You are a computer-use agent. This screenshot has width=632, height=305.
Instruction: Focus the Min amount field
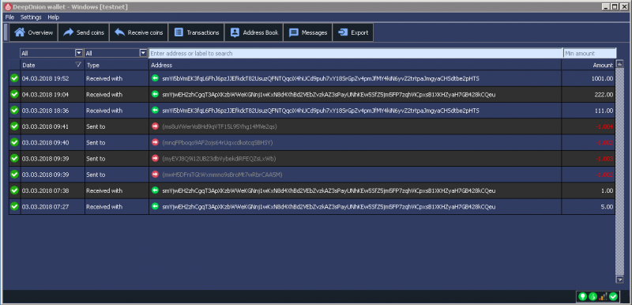[x=589, y=53]
